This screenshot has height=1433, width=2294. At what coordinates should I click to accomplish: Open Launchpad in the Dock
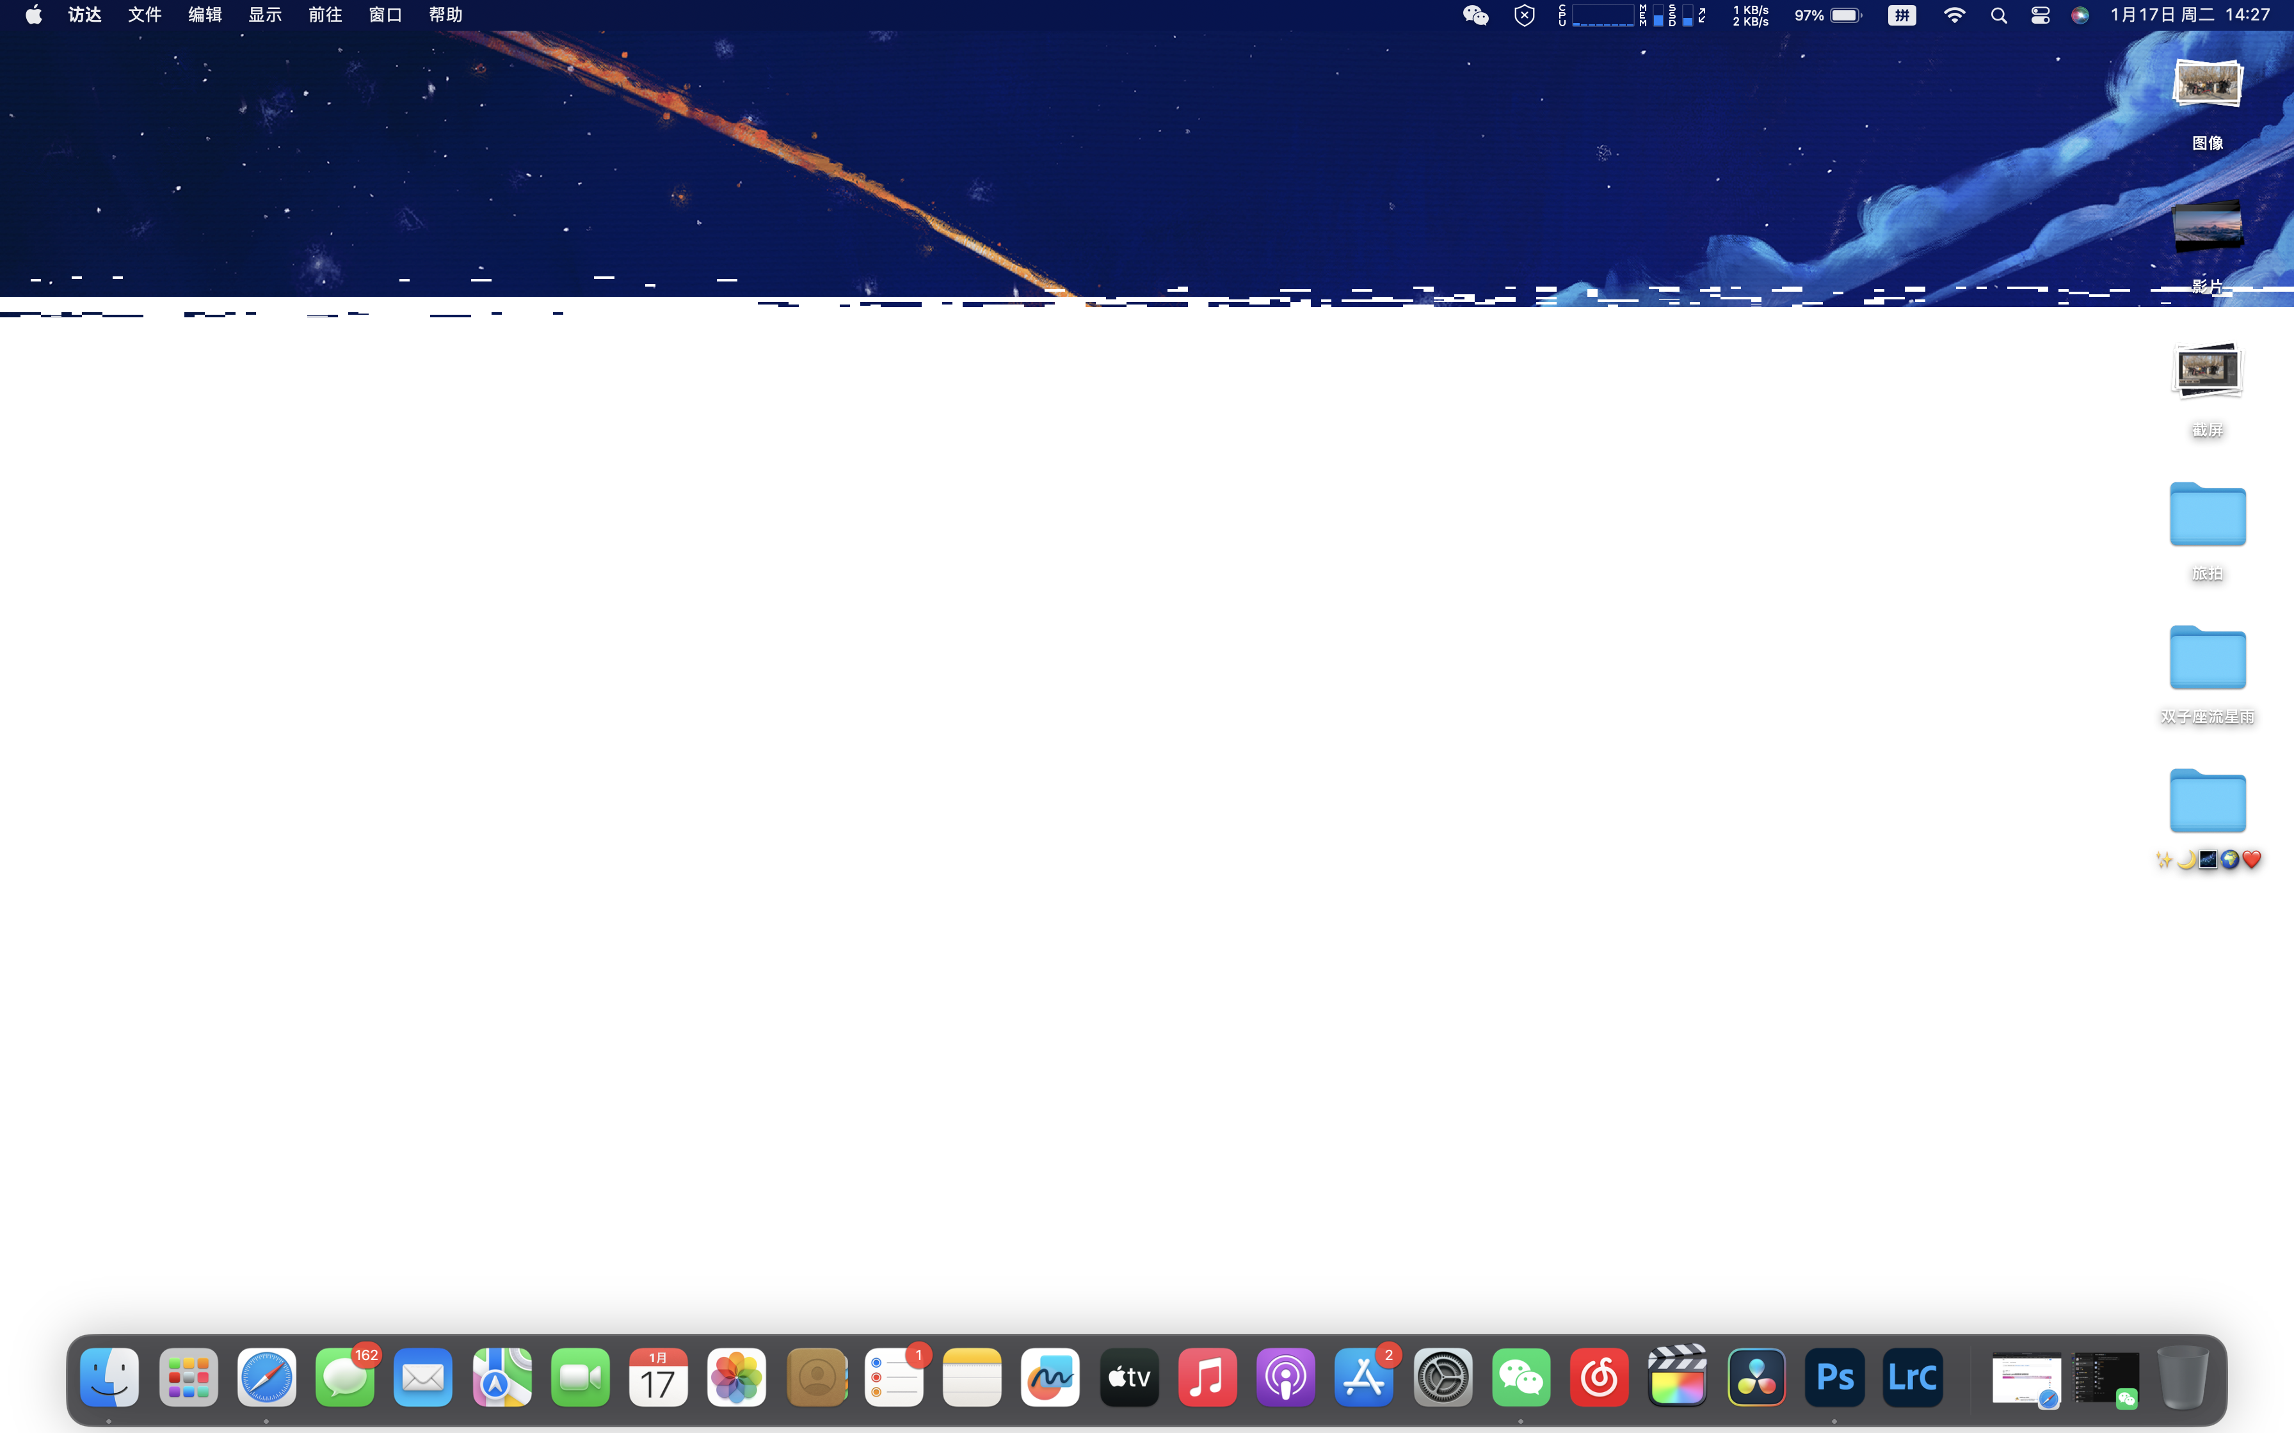pos(188,1377)
